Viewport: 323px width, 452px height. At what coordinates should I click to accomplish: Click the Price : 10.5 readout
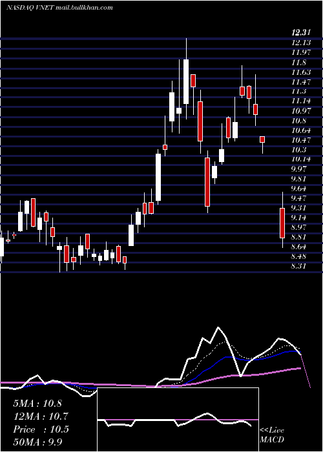(41, 429)
